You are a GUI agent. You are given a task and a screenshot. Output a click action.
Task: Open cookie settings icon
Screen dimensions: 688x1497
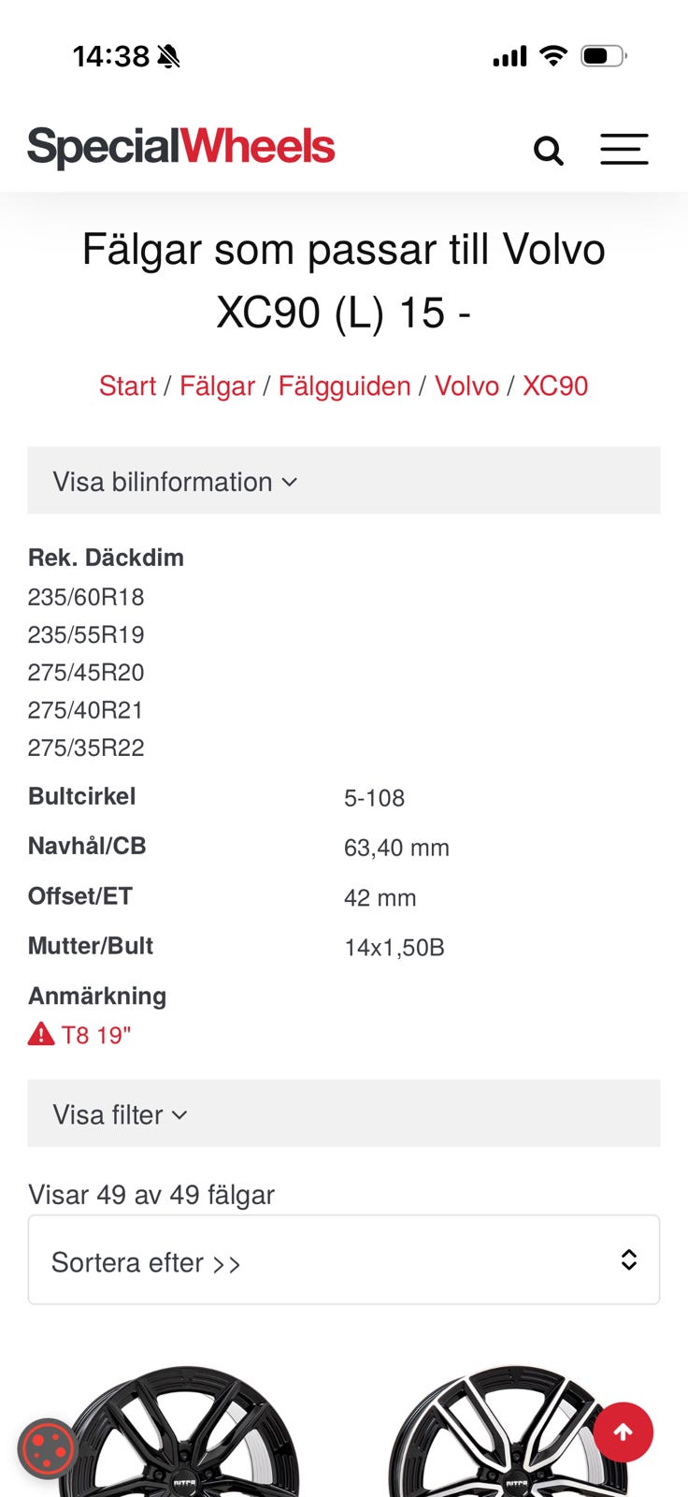tap(47, 1448)
